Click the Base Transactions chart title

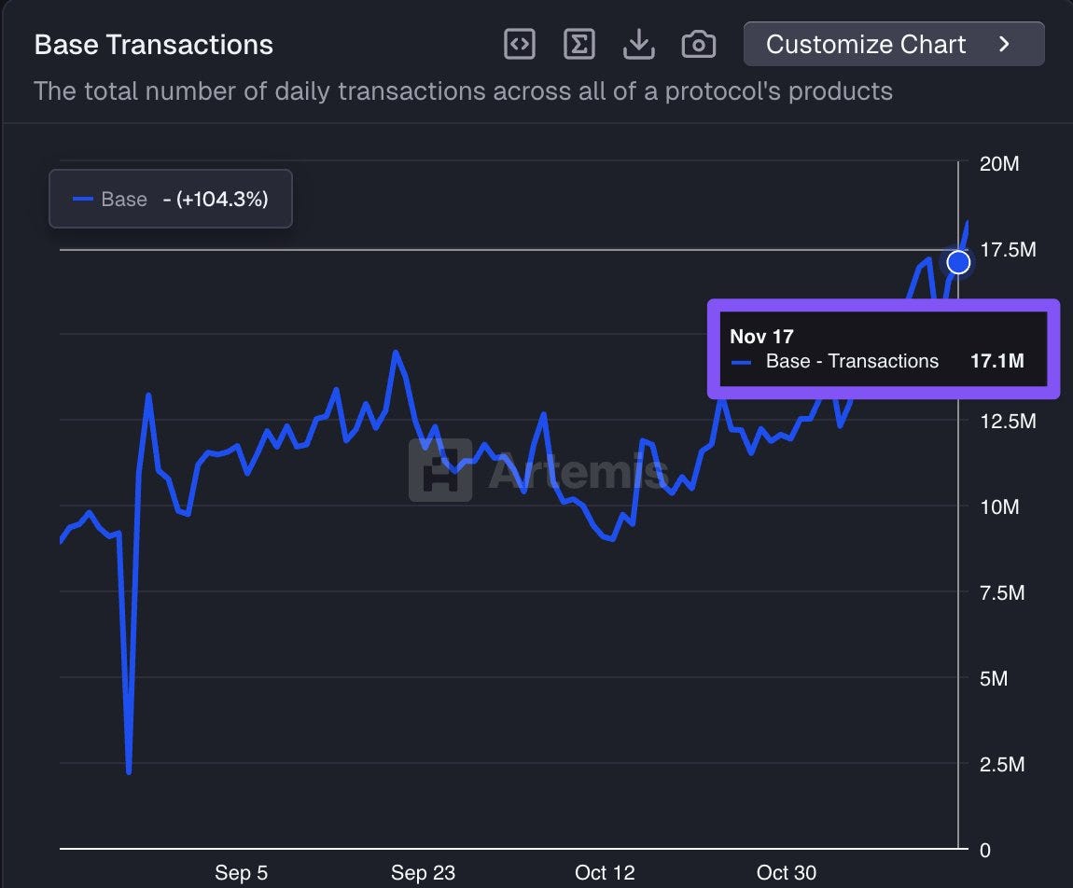click(153, 45)
